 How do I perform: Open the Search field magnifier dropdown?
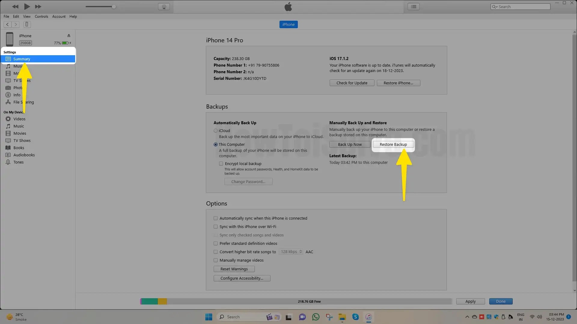pos(495,7)
